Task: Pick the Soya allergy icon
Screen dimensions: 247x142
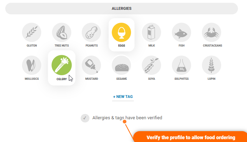Action: (151, 65)
